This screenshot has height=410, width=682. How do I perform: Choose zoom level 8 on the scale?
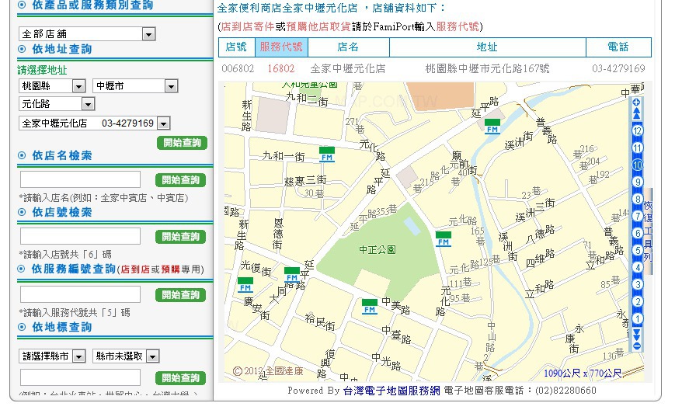tap(637, 199)
